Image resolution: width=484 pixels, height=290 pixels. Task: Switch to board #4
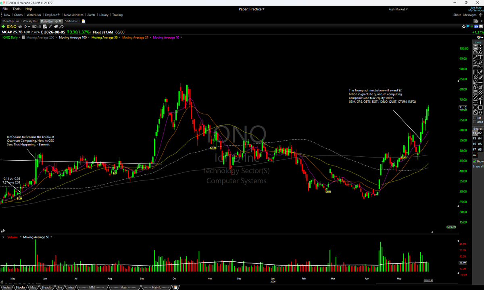(480, 138)
